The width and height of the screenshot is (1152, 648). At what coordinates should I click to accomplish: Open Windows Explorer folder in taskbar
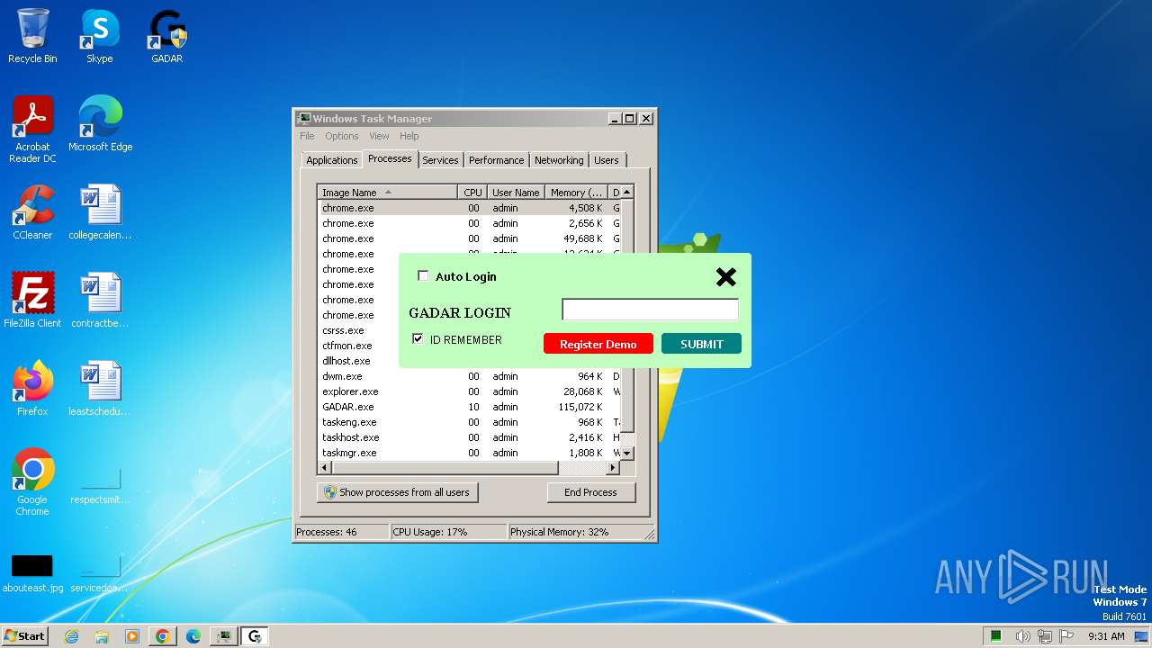pyautogui.click(x=102, y=636)
